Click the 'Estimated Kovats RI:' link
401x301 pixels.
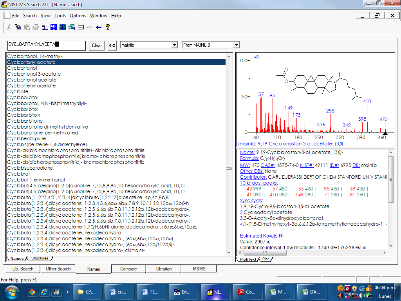tap(262, 236)
